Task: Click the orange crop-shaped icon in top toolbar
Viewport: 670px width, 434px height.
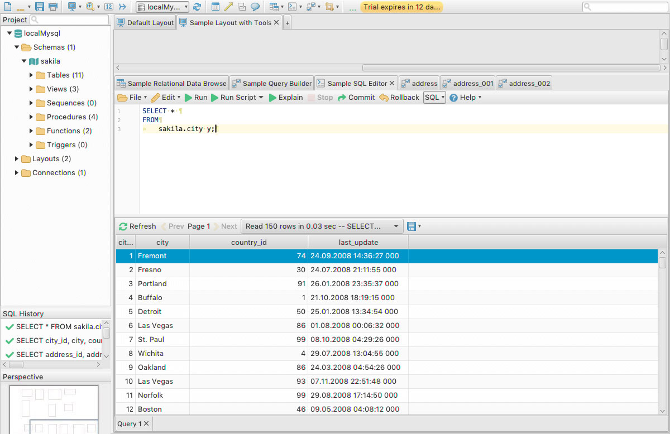Action: point(329,7)
